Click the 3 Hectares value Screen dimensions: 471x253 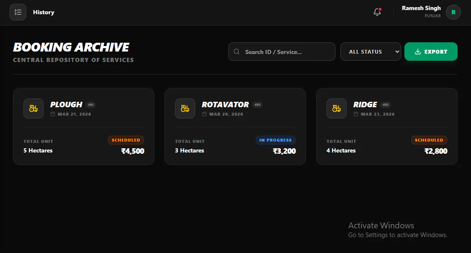(x=190, y=150)
